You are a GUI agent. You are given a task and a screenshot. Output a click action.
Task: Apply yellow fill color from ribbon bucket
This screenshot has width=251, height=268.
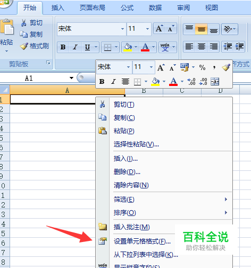pyautogui.click(x=128, y=47)
